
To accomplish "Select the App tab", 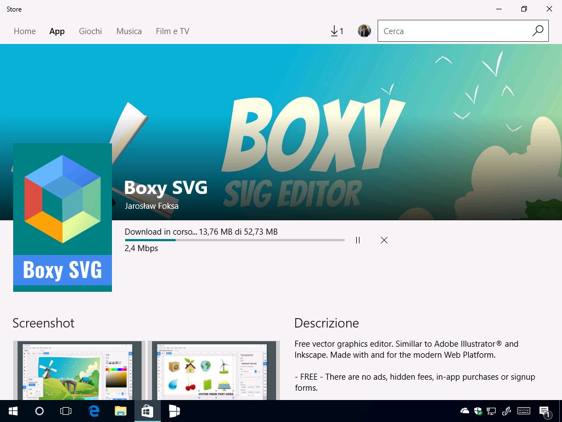I will coord(57,31).
